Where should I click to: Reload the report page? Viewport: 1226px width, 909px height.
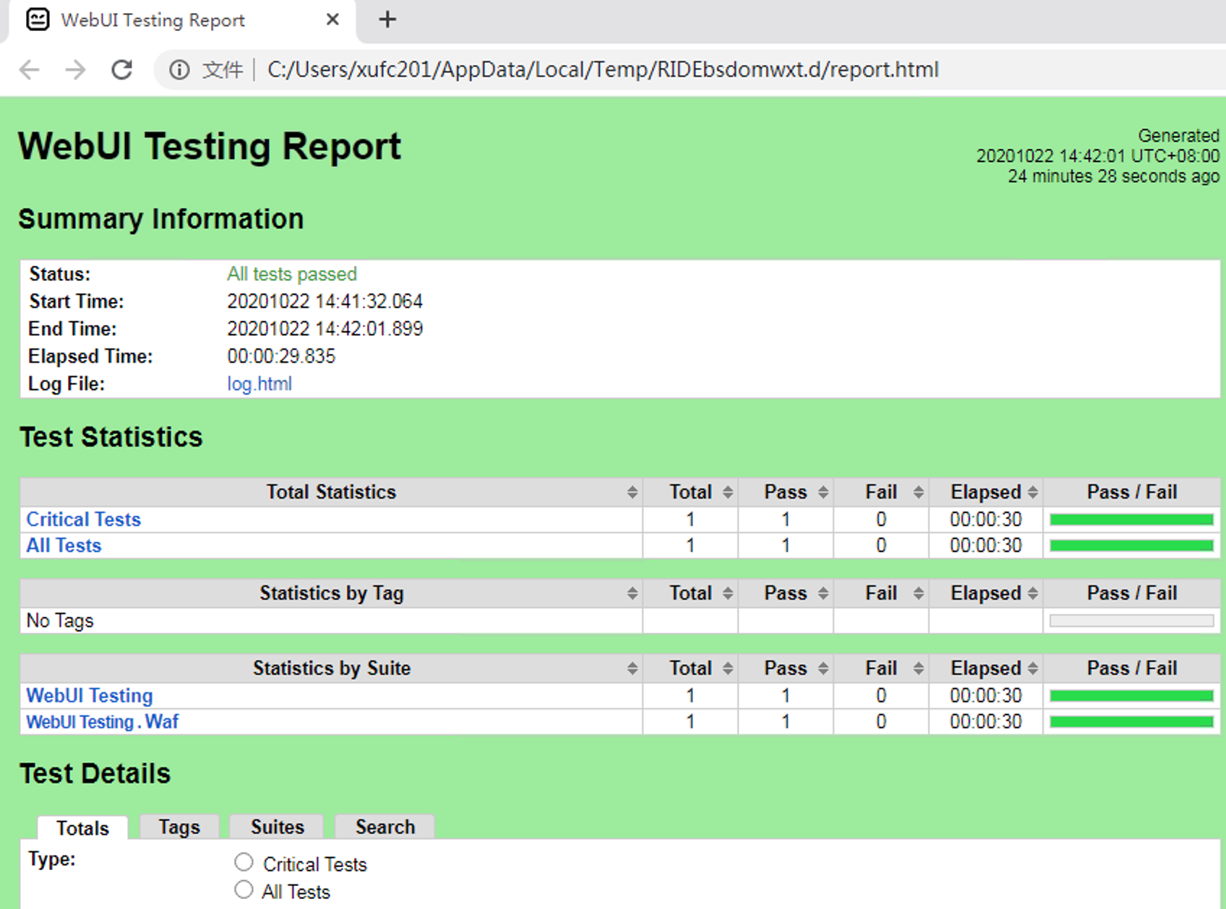tap(121, 70)
